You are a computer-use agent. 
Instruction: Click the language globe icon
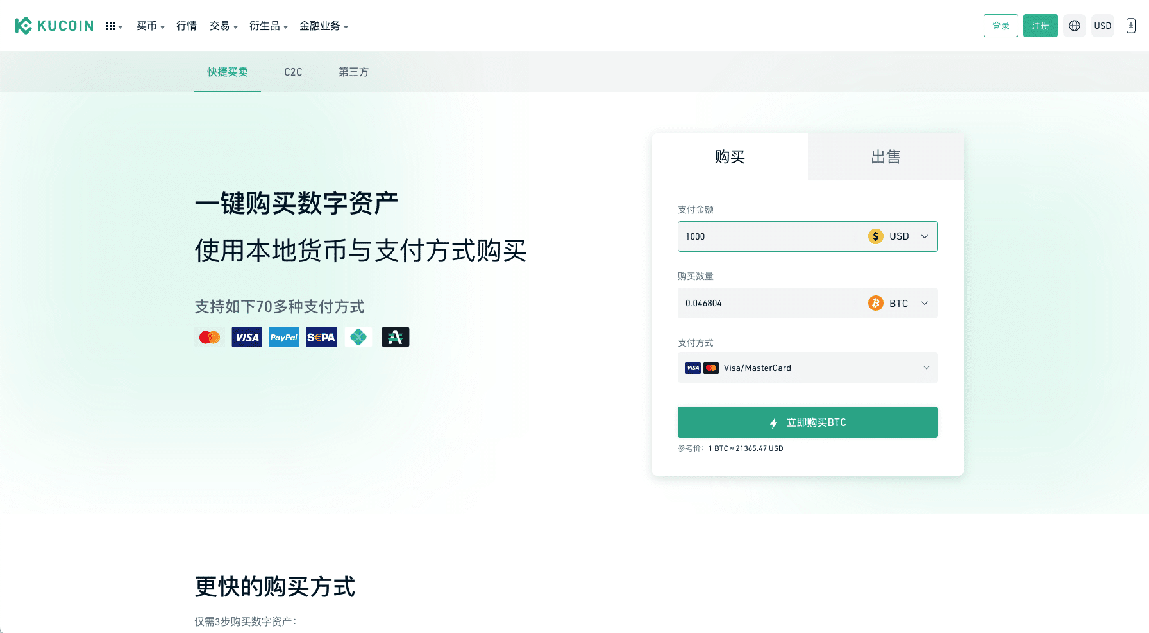pyautogui.click(x=1074, y=26)
